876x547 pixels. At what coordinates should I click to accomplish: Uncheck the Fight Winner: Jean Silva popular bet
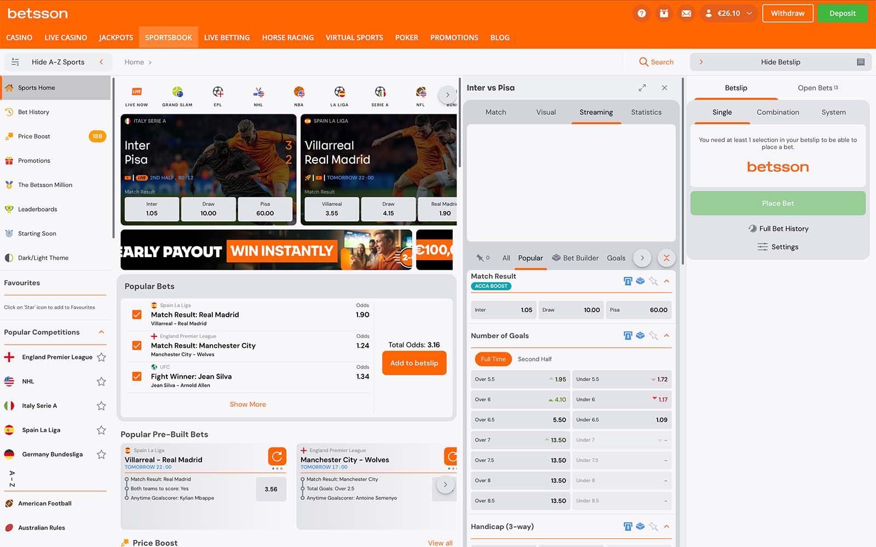pyautogui.click(x=137, y=376)
